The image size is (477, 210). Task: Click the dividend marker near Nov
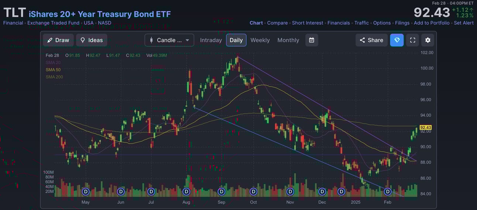[x=290, y=192]
